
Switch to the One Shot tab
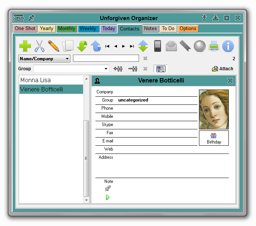pyautogui.click(x=25, y=29)
